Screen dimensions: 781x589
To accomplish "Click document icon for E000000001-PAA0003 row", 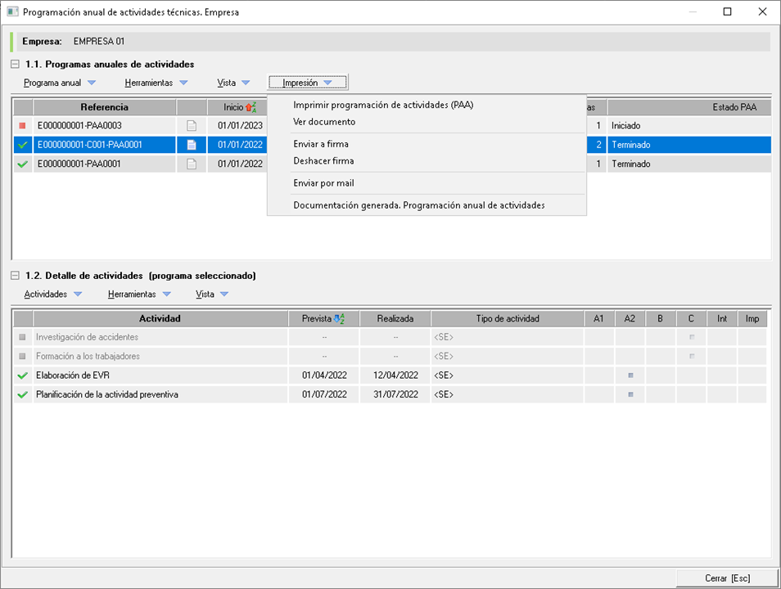I will [192, 126].
